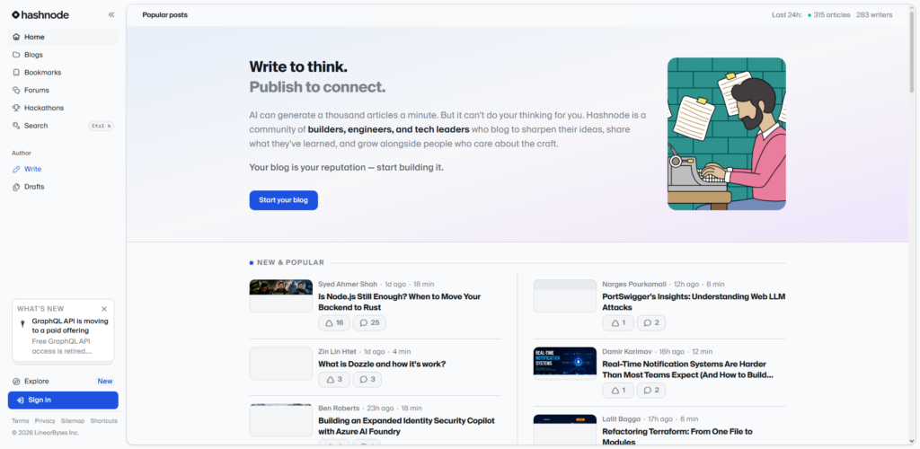Open author Lalit Bagga
Viewport: 920px width, 449px height.
pyautogui.click(x=620, y=419)
